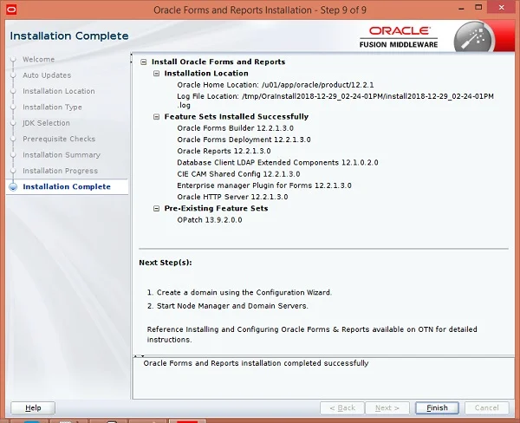Click the Next Step(s) heading
This screenshot has height=423, width=520.
point(166,263)
